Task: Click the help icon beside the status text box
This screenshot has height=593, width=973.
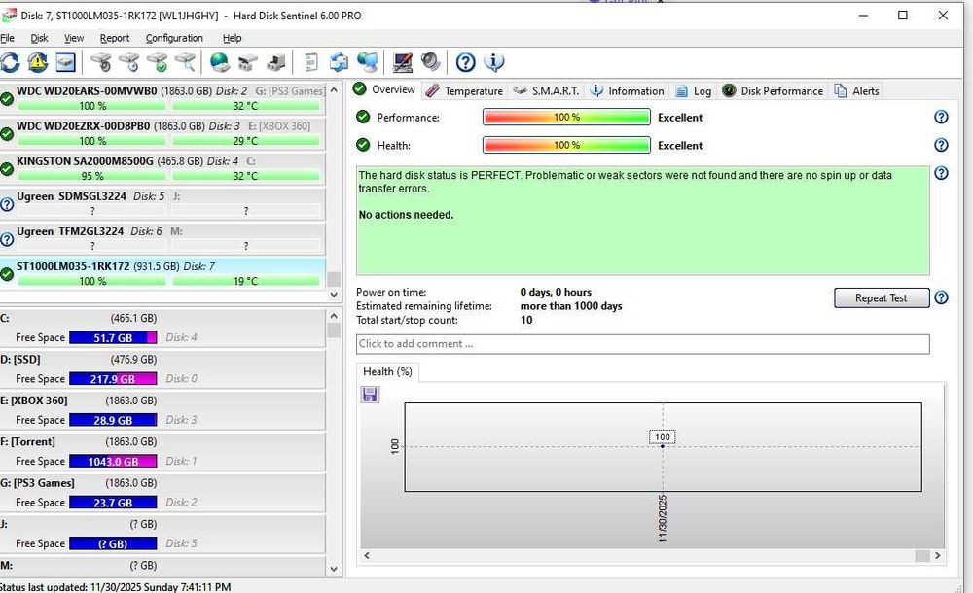Action: point(941,173)
